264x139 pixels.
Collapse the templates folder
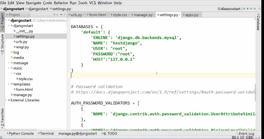[9, 84]
